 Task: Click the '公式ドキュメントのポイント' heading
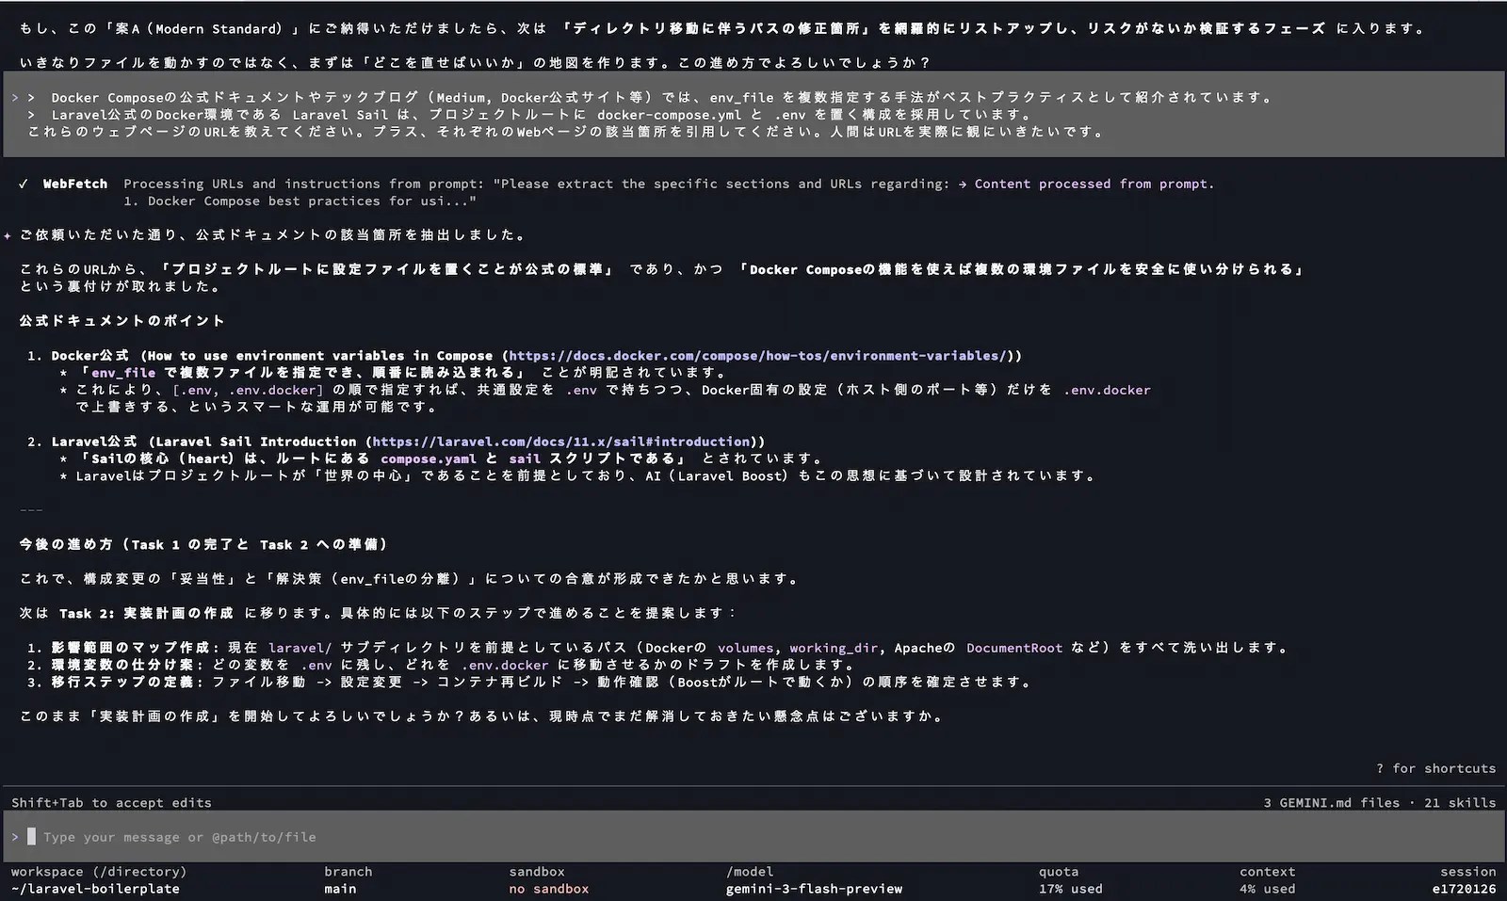[122, 321]
